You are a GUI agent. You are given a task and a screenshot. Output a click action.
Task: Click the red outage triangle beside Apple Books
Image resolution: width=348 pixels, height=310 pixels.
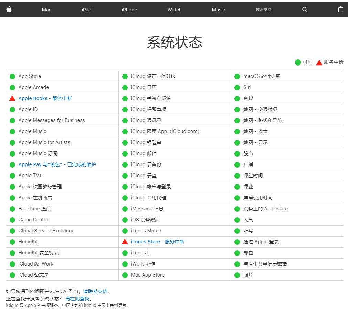click(x=12, y=98)
